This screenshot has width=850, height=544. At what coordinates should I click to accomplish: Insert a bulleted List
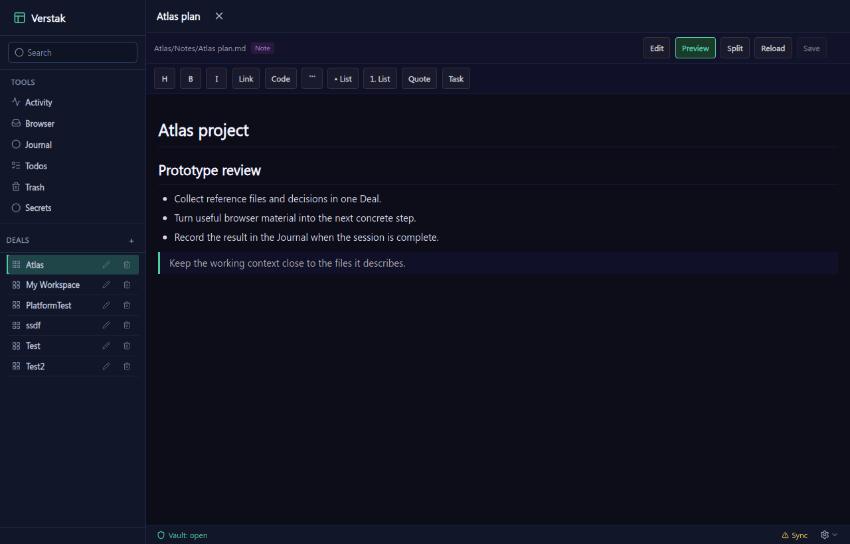[343, 78]
